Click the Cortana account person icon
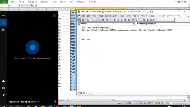 point(4,81)
